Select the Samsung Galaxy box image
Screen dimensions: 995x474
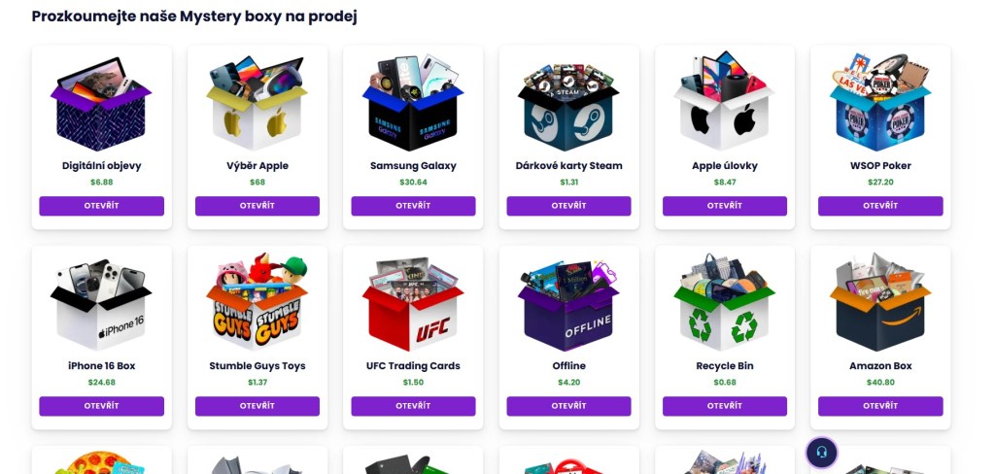pos(413,102)
